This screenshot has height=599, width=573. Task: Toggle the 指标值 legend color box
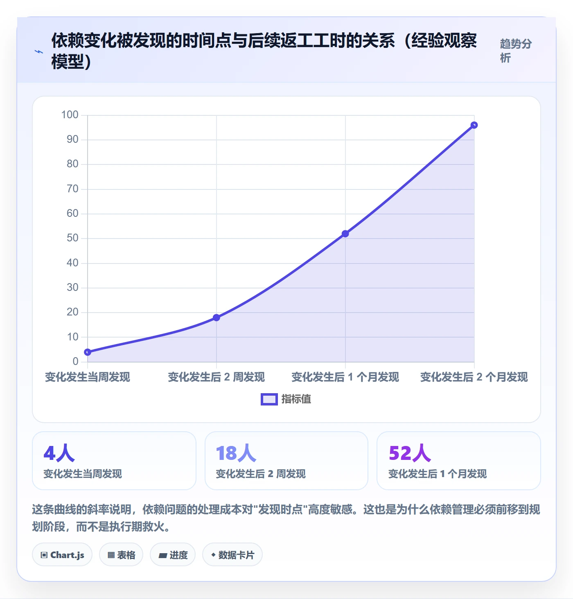(x=269, y=399)
